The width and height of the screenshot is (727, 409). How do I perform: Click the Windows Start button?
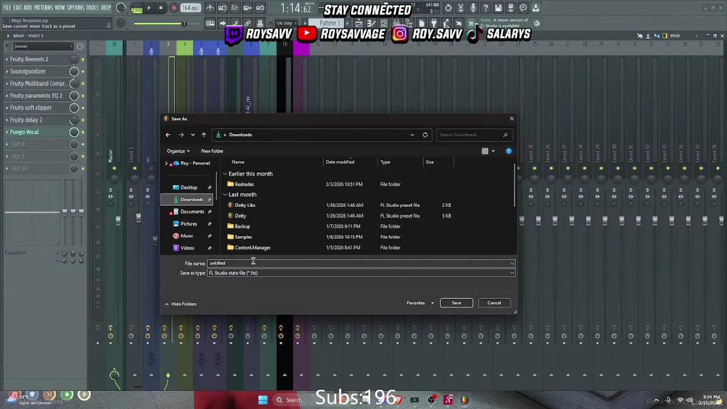click(x=263, y=400)
